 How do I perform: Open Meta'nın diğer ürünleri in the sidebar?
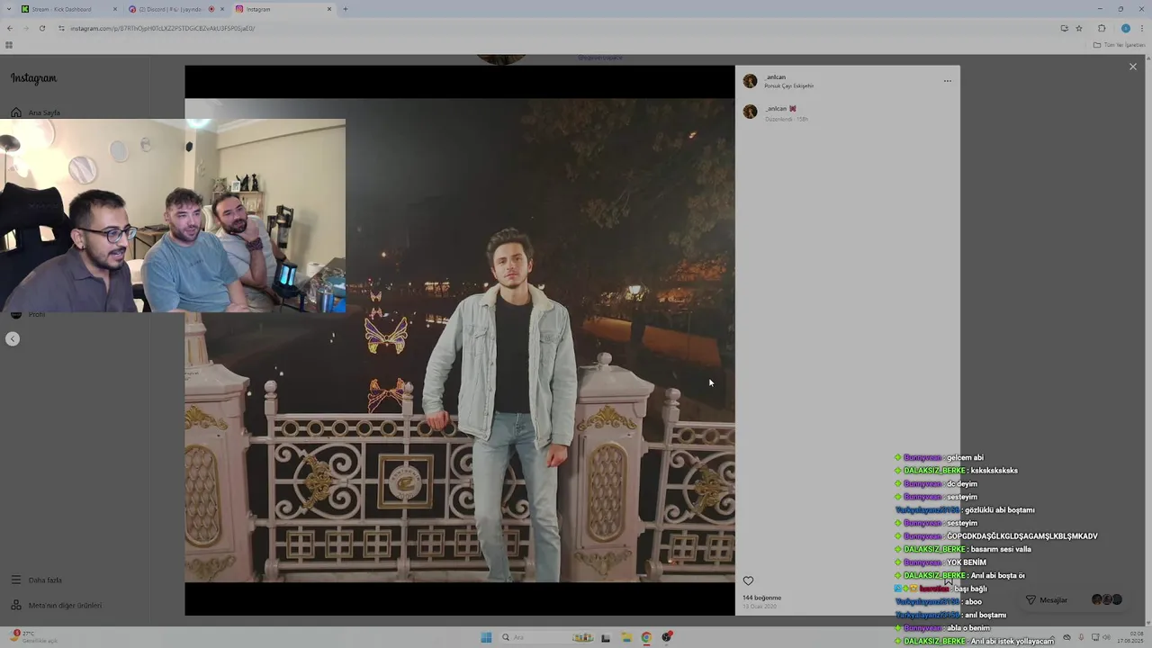tap(56, 606)
